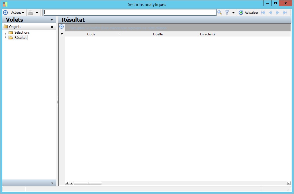Go to next record arrow icon
This screenshot has height=194, width=294.
click(x=278, y=13)
